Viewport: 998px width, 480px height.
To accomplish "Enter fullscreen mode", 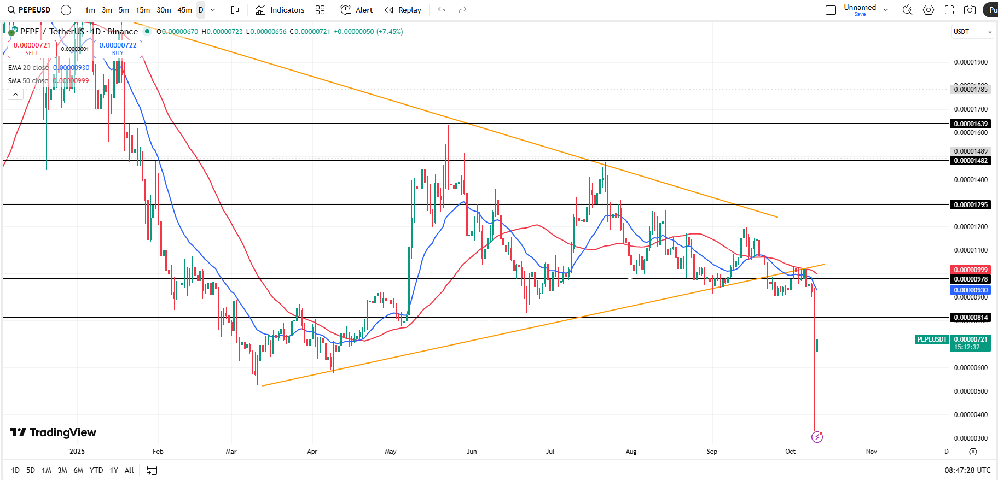I will pos(949,10).
